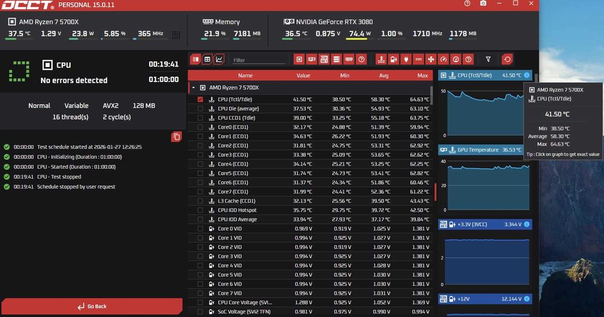Click inside the GPU Temperature graph
Screen dimensions: 604x317
(489, 185)
